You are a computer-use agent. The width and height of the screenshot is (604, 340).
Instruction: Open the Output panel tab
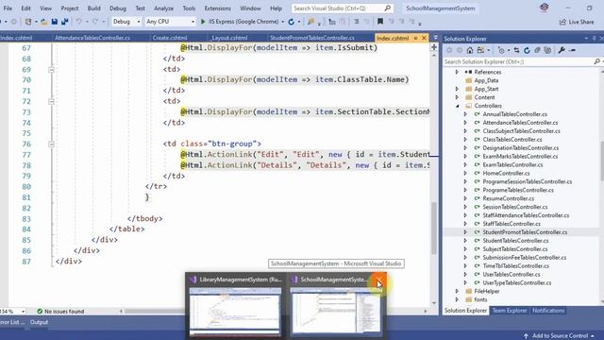[x=39, y=322]
